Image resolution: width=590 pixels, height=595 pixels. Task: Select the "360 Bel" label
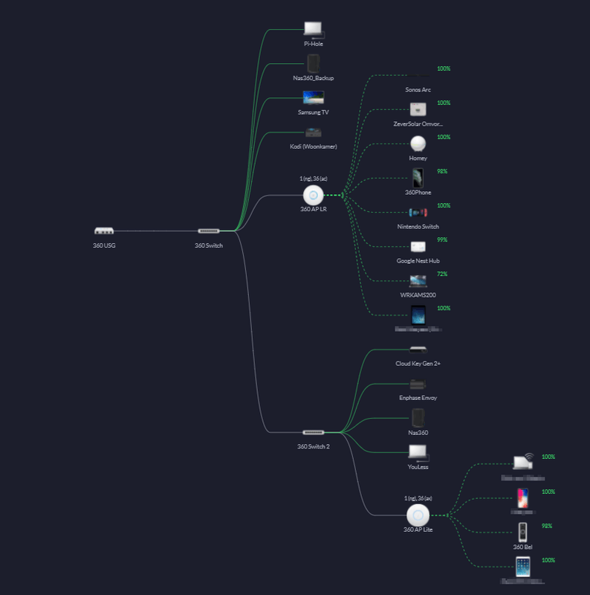[x=522, y=547]
